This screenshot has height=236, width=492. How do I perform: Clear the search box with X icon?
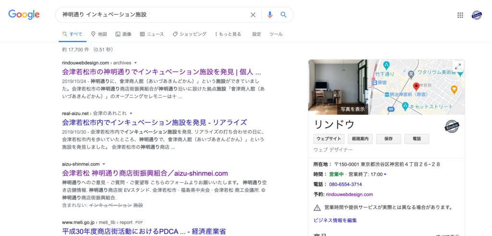tap(253, 15)
